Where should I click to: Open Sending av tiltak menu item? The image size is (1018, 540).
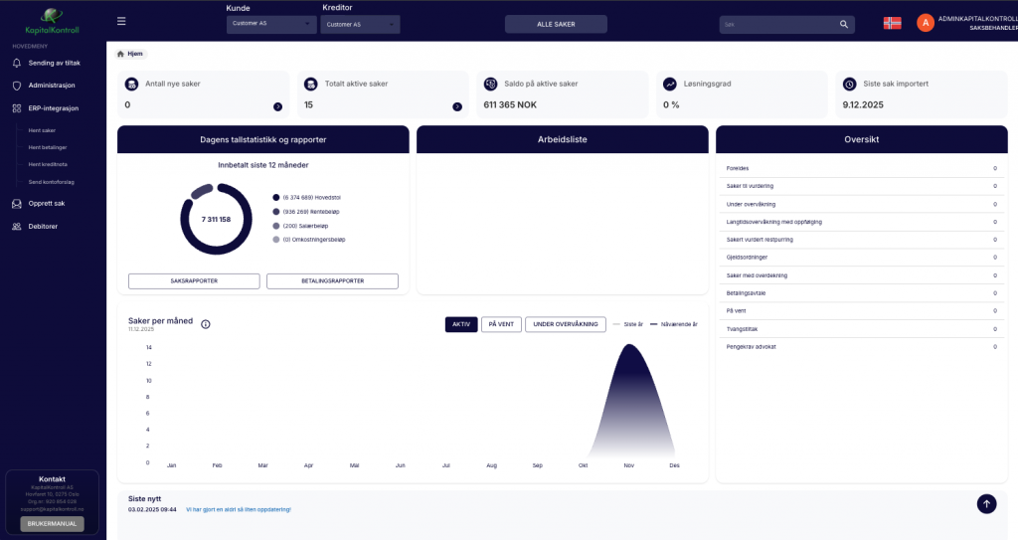coord(54,63)
